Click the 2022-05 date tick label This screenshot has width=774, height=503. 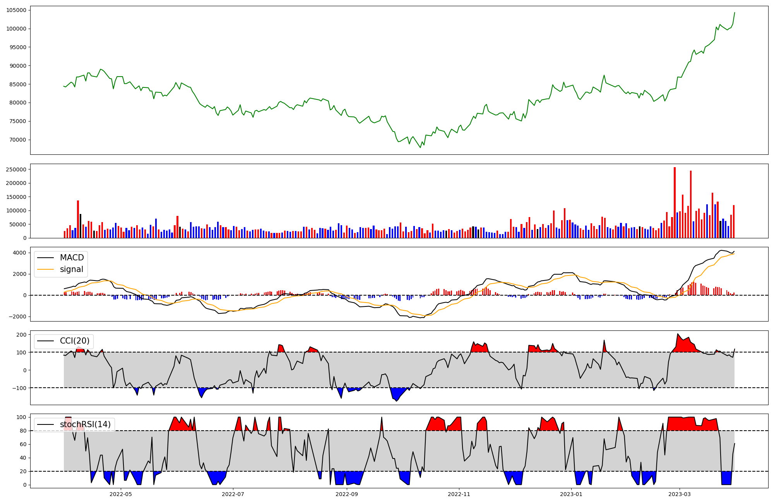pos(121,494)
